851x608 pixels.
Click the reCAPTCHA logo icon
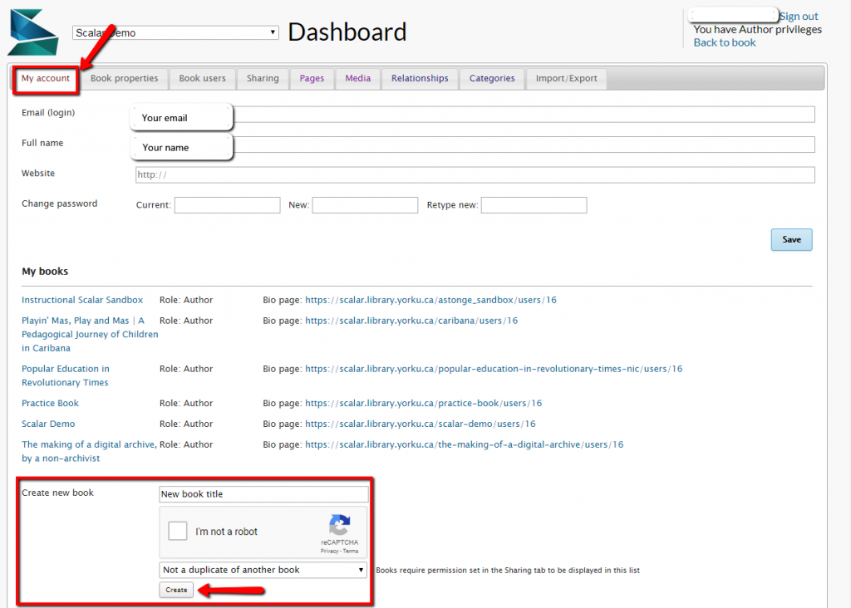[339, 524]
